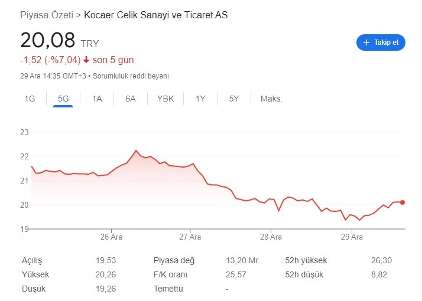This screenshot has height=301, width=422.
Task: Show the 1Y chart range
Action: click(200, 99)
